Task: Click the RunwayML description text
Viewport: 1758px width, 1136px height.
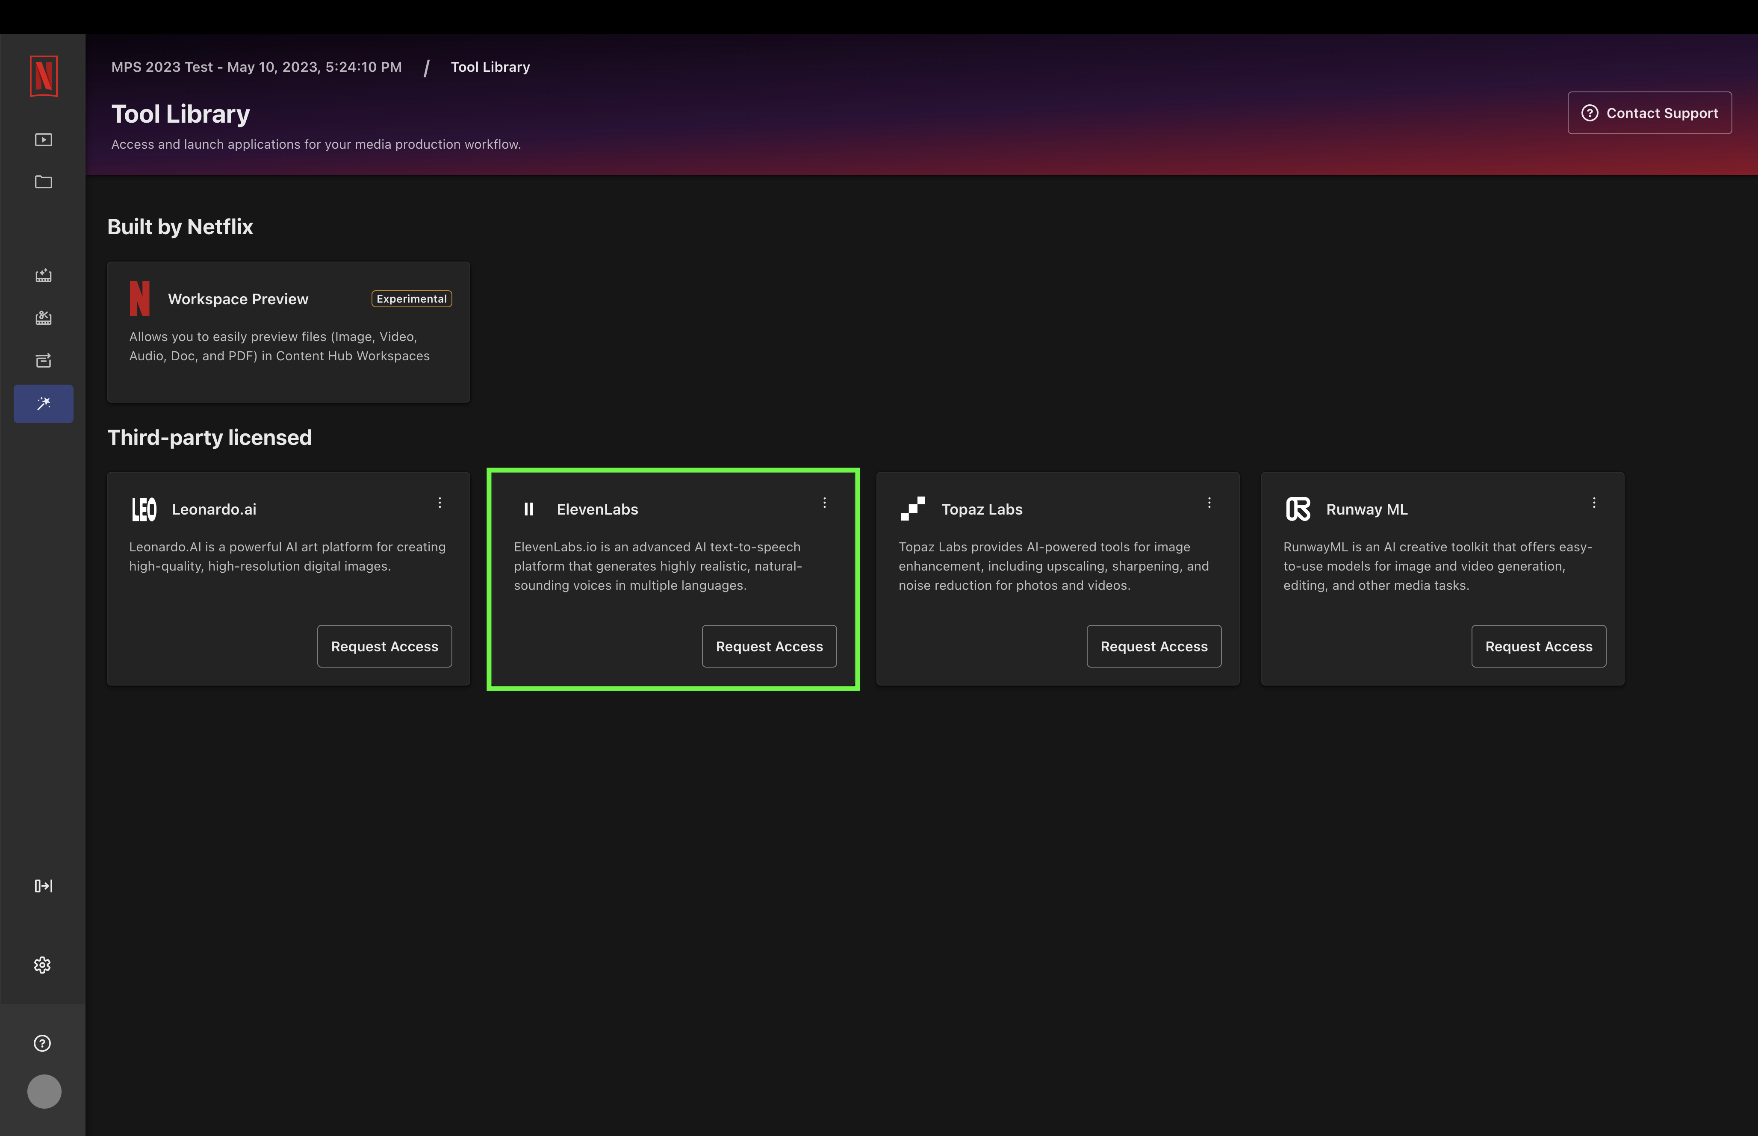Action: coord(1438,566)
